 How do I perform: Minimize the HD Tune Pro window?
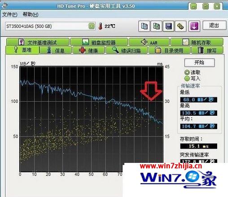(x=193, y=6)
